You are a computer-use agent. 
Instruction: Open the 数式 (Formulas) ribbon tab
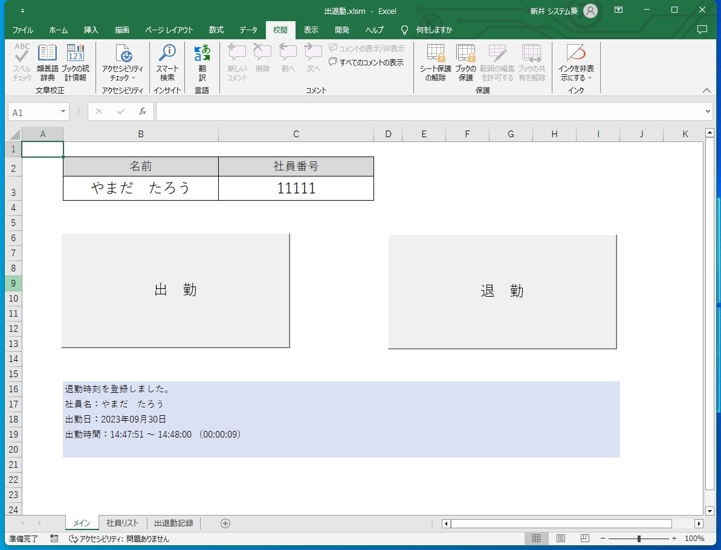216,30
